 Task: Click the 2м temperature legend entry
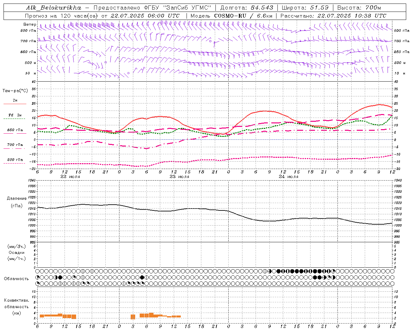click(x=15, y=101)
